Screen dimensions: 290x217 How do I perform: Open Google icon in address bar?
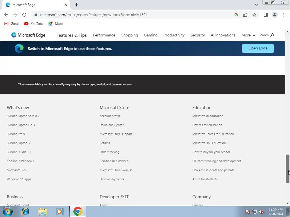(236, 15)
